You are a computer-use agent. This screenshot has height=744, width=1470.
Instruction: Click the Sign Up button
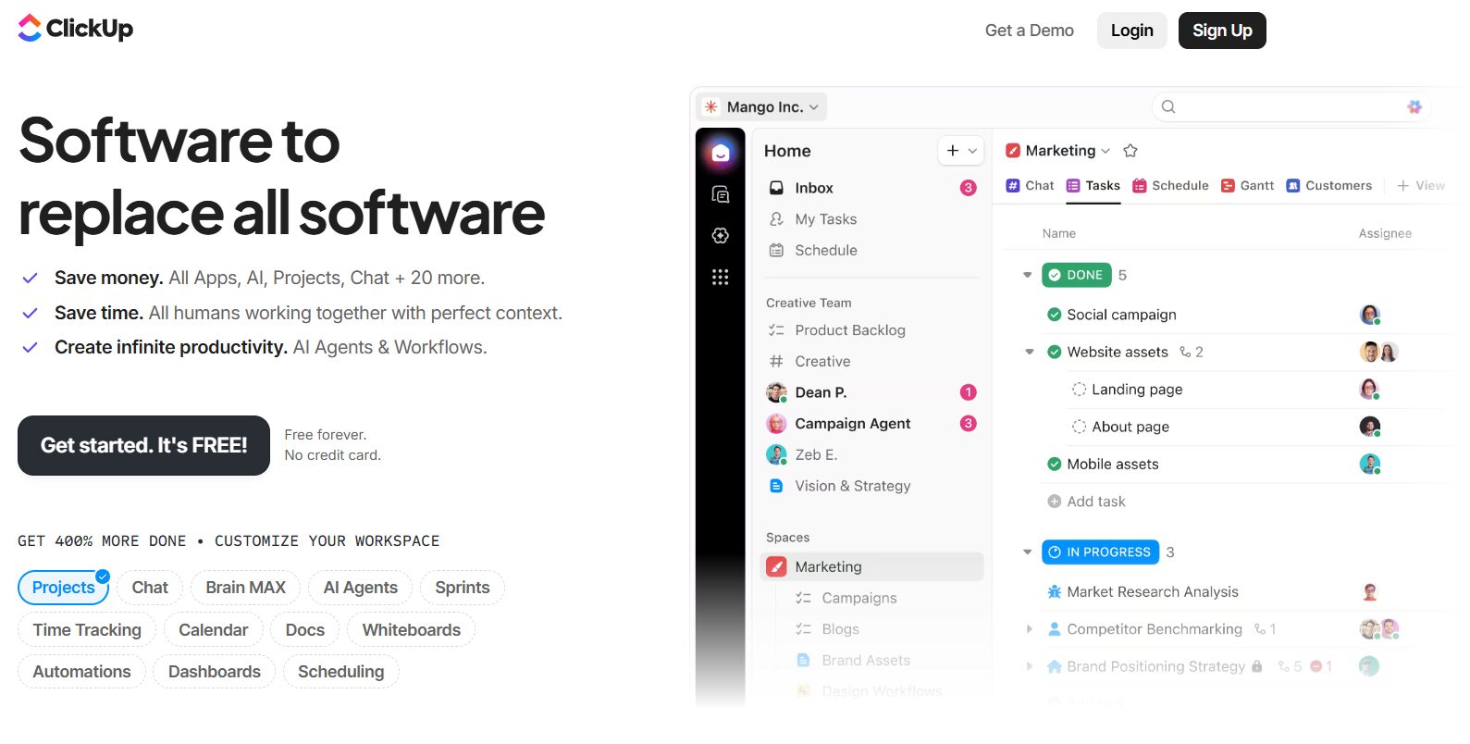(x=1222, y=31)
